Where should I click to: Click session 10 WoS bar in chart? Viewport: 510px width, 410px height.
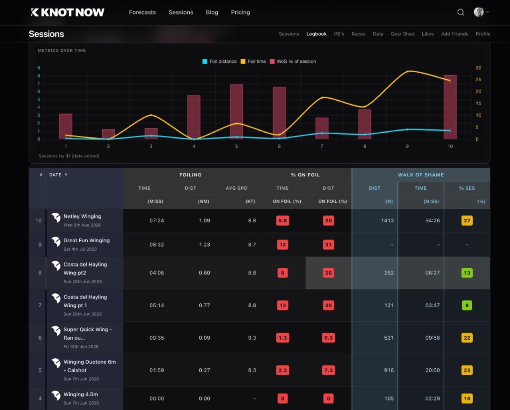(x=450, y=107)
